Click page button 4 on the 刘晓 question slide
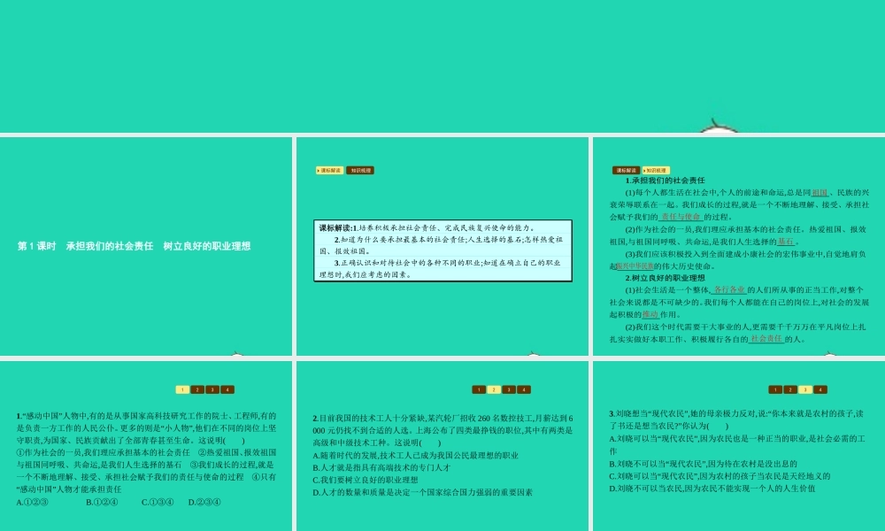Screen dimensions: 885x531 (x=820, y=389)
